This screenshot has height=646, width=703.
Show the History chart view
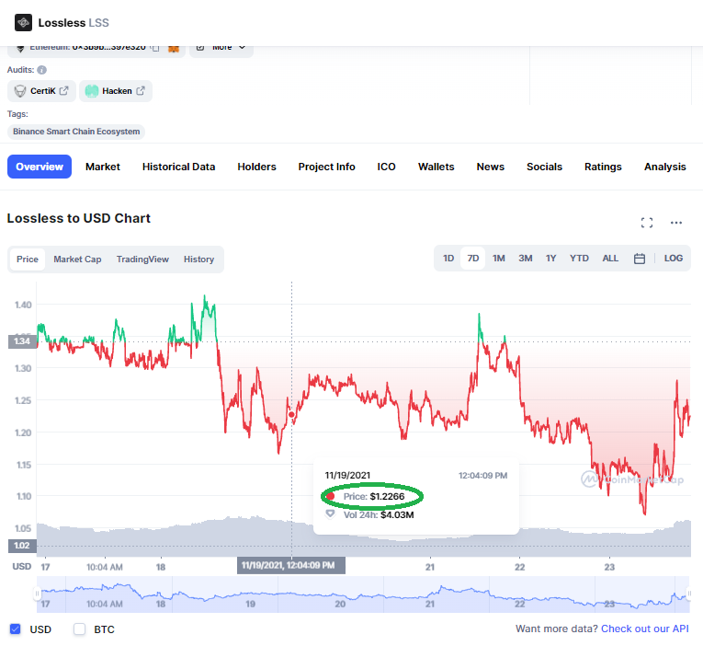(x=198, y=259)
